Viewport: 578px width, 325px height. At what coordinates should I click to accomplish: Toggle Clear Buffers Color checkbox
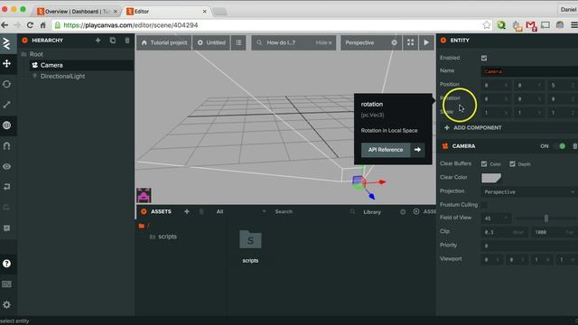click(484, 164)
